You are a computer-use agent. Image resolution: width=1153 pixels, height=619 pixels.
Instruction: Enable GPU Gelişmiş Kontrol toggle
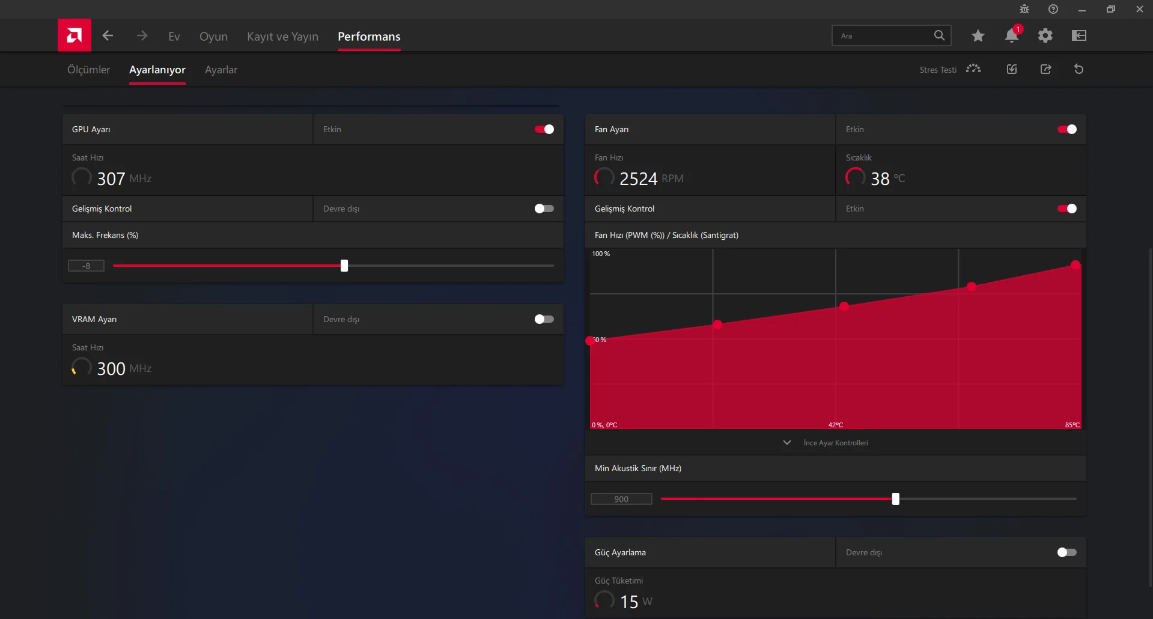point(544,209)
